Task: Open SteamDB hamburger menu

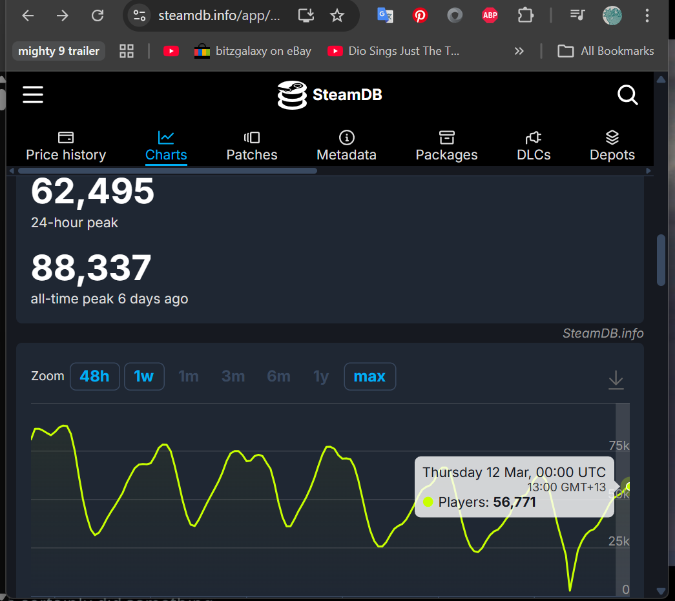Action: tap(33, 95)
